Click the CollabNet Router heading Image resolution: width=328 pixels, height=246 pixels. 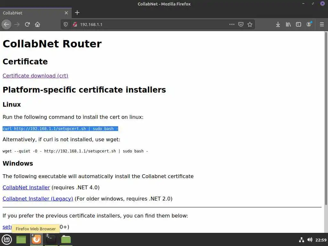tap(52, 44)
